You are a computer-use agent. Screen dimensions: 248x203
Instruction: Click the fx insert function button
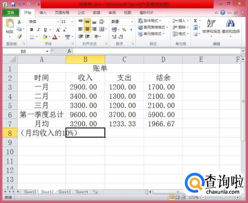click(x=69, y=51)
